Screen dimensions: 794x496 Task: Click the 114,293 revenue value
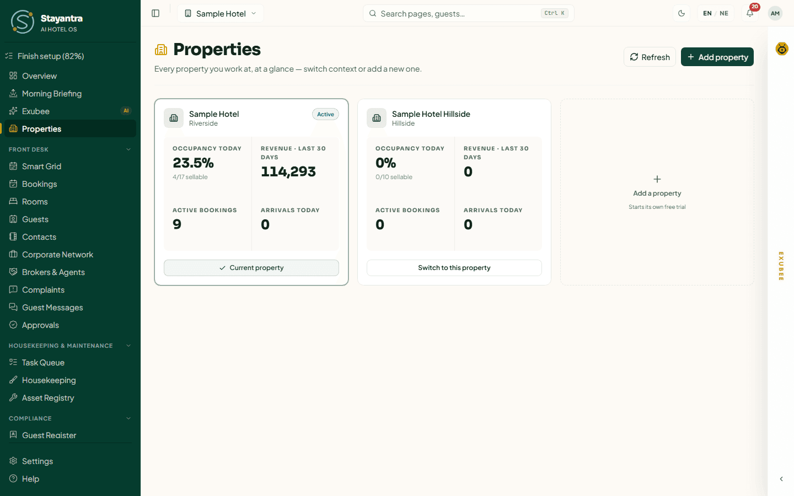pyautogui.click(x=288, y=171)
